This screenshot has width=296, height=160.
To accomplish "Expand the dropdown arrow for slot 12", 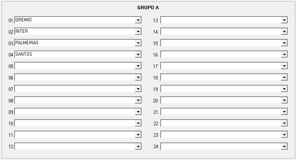I will click(138, 146).
